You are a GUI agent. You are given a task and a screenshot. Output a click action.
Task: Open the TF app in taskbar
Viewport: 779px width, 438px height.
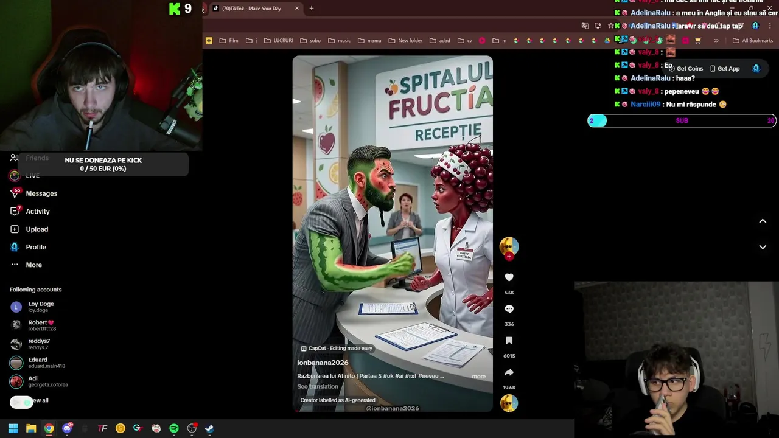point(102,428)
